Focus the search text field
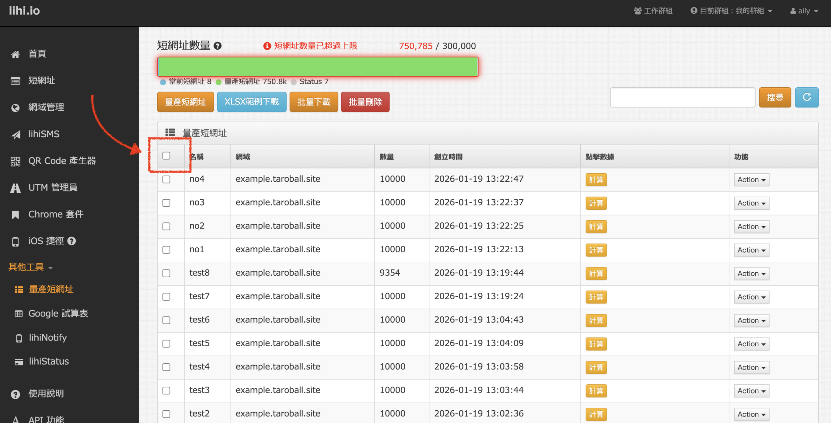This screenshot has width=831, height=423. pos(682,97)
